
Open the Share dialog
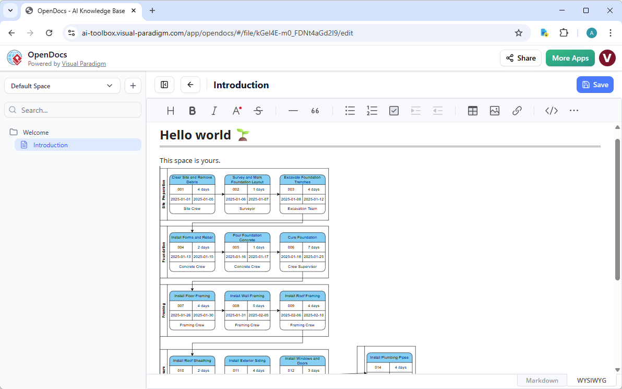pyautogui.click(x=520, y=58)
